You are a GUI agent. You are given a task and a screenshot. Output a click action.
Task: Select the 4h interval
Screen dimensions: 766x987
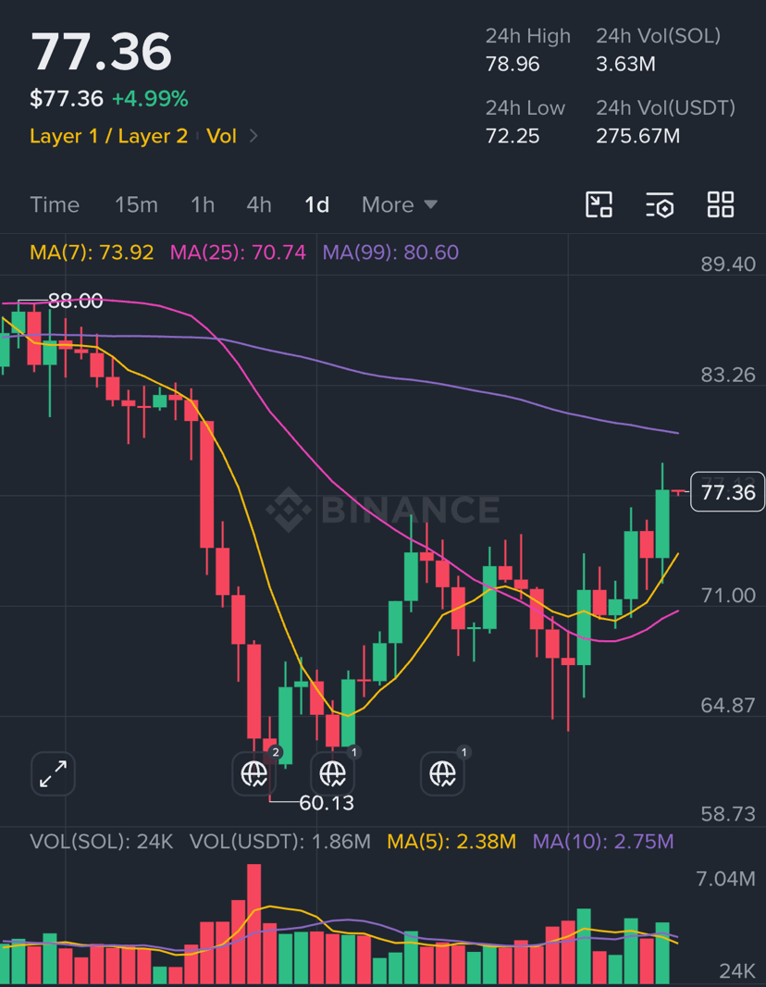click(x=259, y=204)
